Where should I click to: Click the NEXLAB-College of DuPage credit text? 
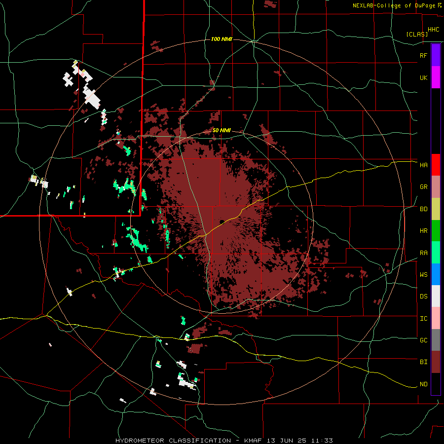point(394,5)
